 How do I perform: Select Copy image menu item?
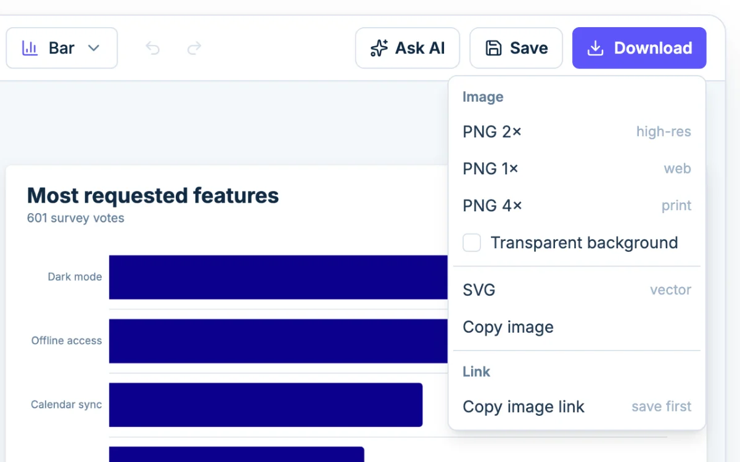point(577,327)
